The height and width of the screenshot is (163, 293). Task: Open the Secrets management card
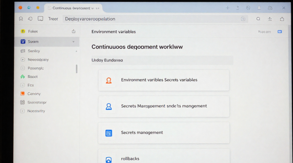point(164,133)
